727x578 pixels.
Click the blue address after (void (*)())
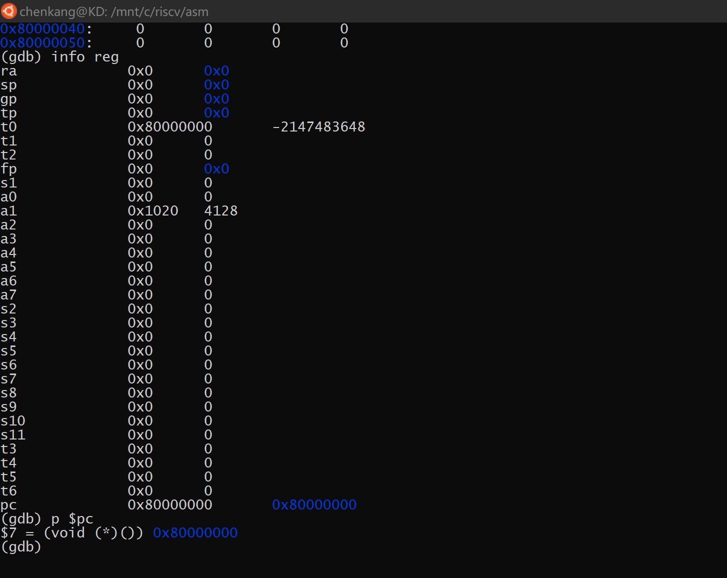click(x=195, y=533)
